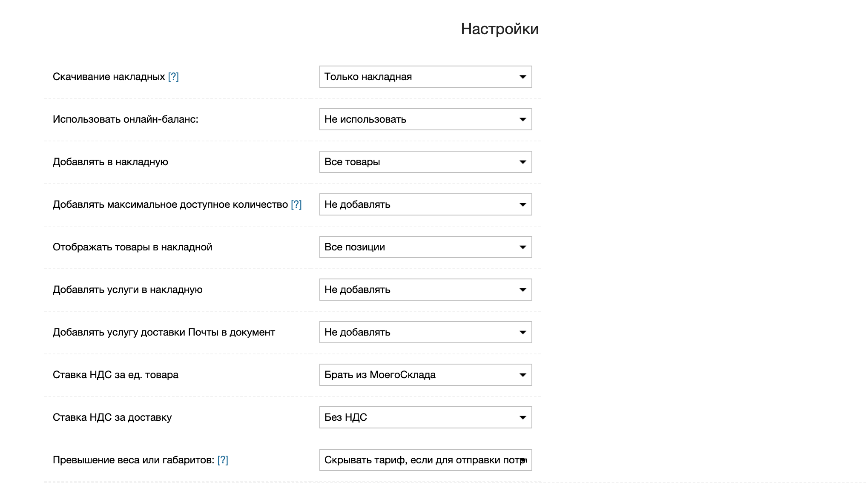Expand the Ставка НДС за ед. товара dropdown
This screenshot has height=494, width=867.
point(425,375)
